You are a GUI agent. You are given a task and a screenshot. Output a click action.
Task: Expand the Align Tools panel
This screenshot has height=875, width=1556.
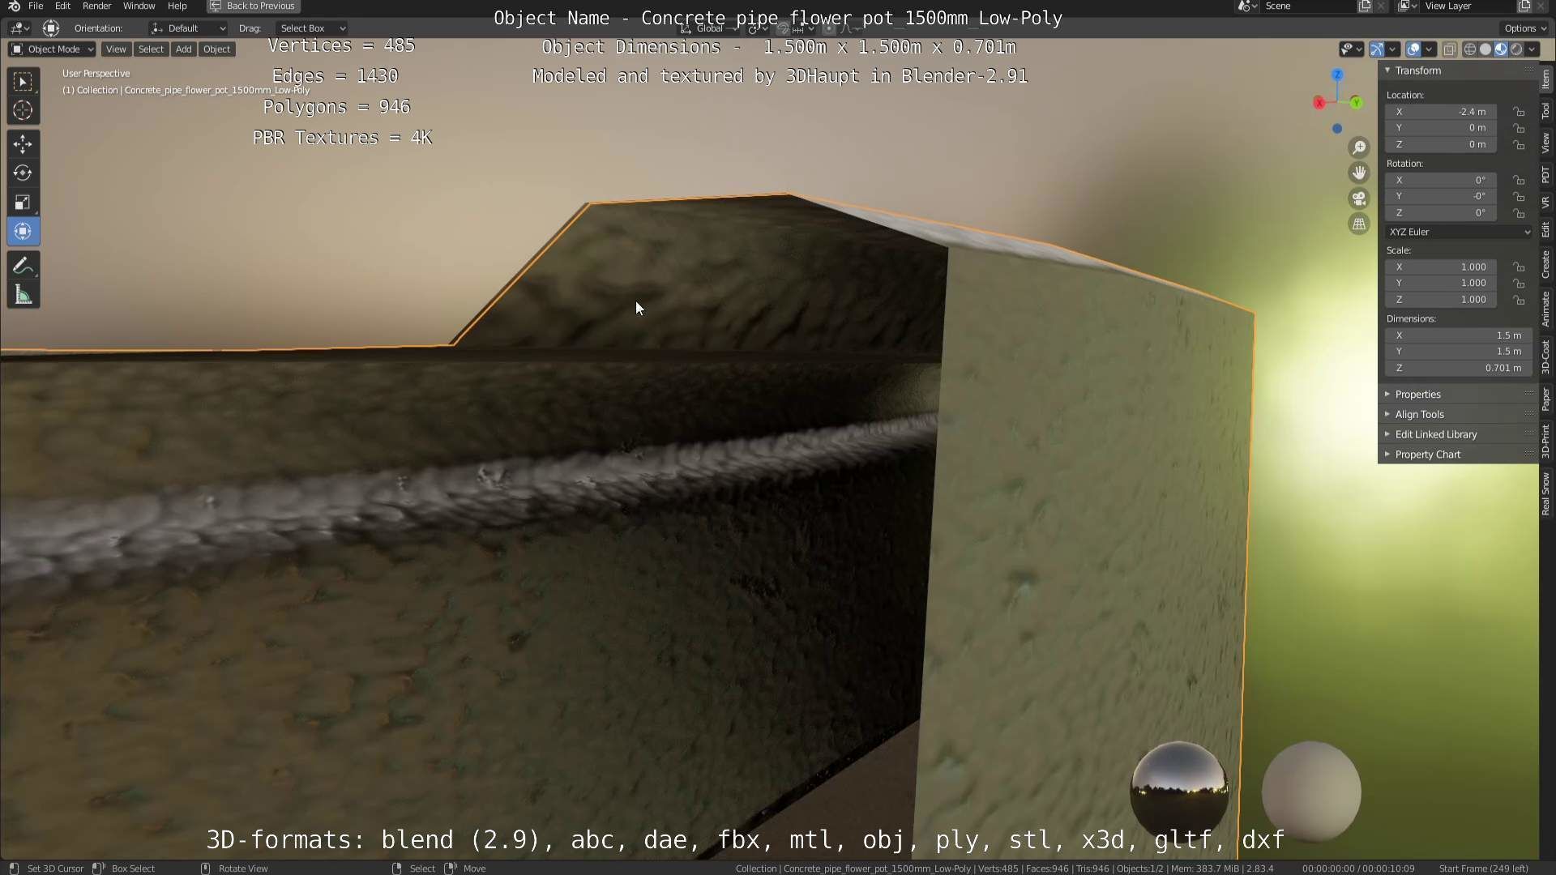pyautogui.click(x=1419, y=414)
